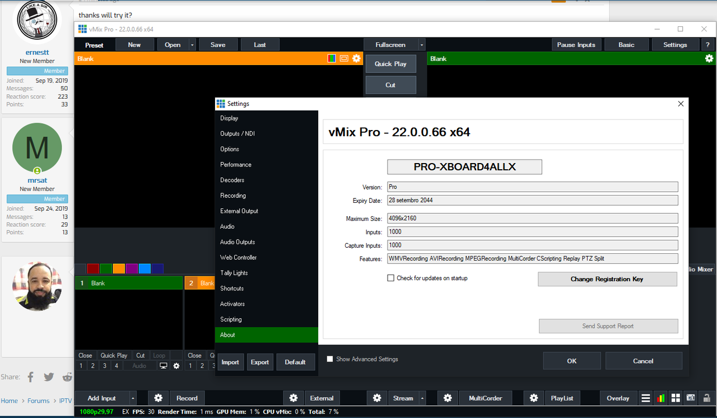Click the Pause Inputs button
The height and width of the screenshot is (418, 717).
pos(576,45)
